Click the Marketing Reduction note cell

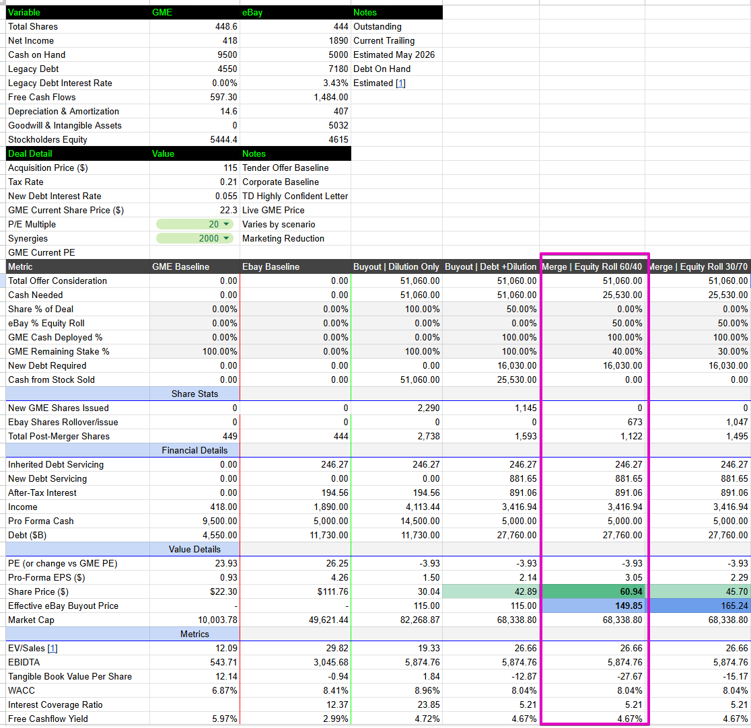click(295, 238)
